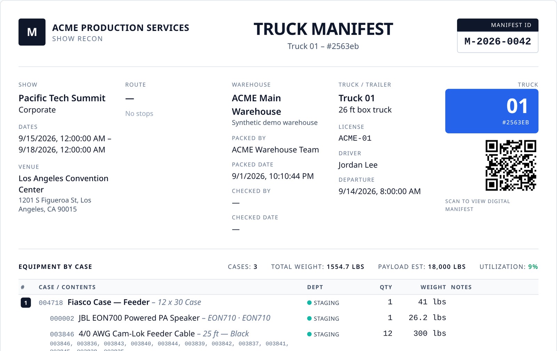Select the Fiasco Case — Feeder row title
This screenshot has height=351, width=557.
(x=109, y=302)
